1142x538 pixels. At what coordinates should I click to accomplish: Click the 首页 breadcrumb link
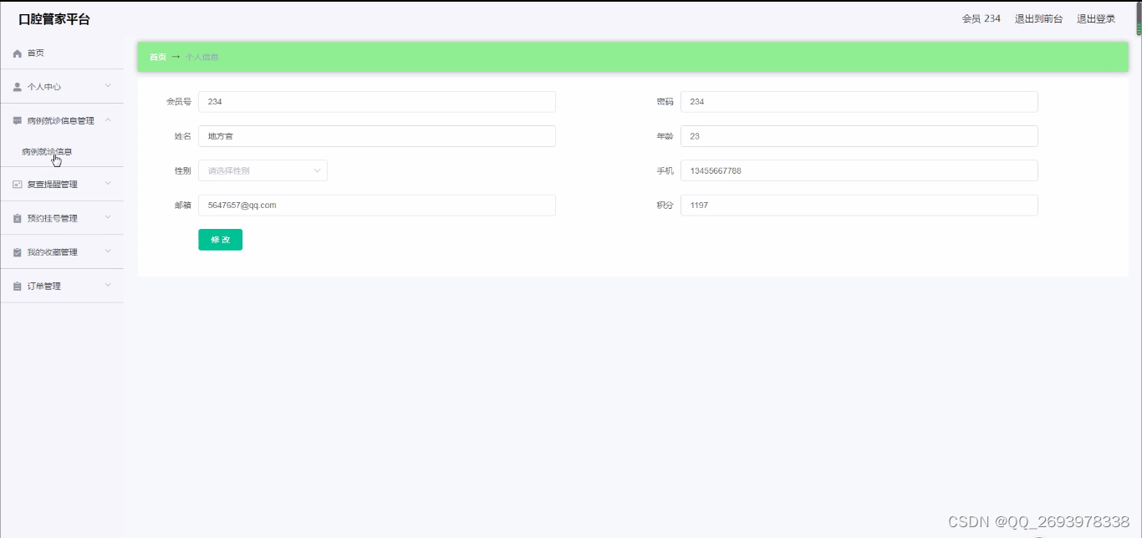tap(157, 57)
